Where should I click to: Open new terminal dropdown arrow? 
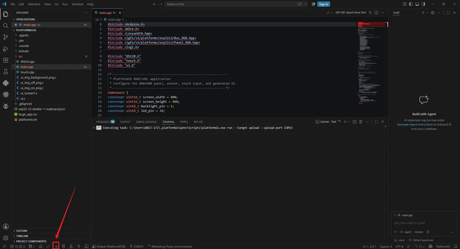coord(349,122)
